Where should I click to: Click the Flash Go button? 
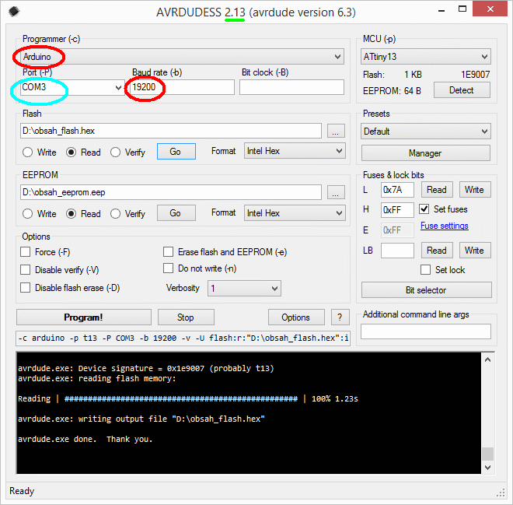(x=176, y=152)
